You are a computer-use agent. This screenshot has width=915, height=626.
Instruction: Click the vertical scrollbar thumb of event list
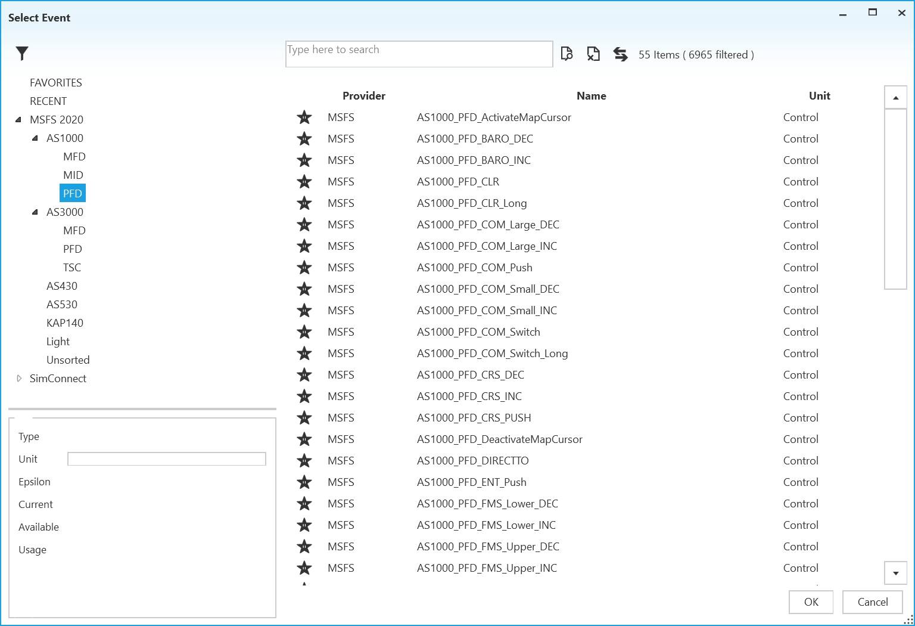point(895,199)
